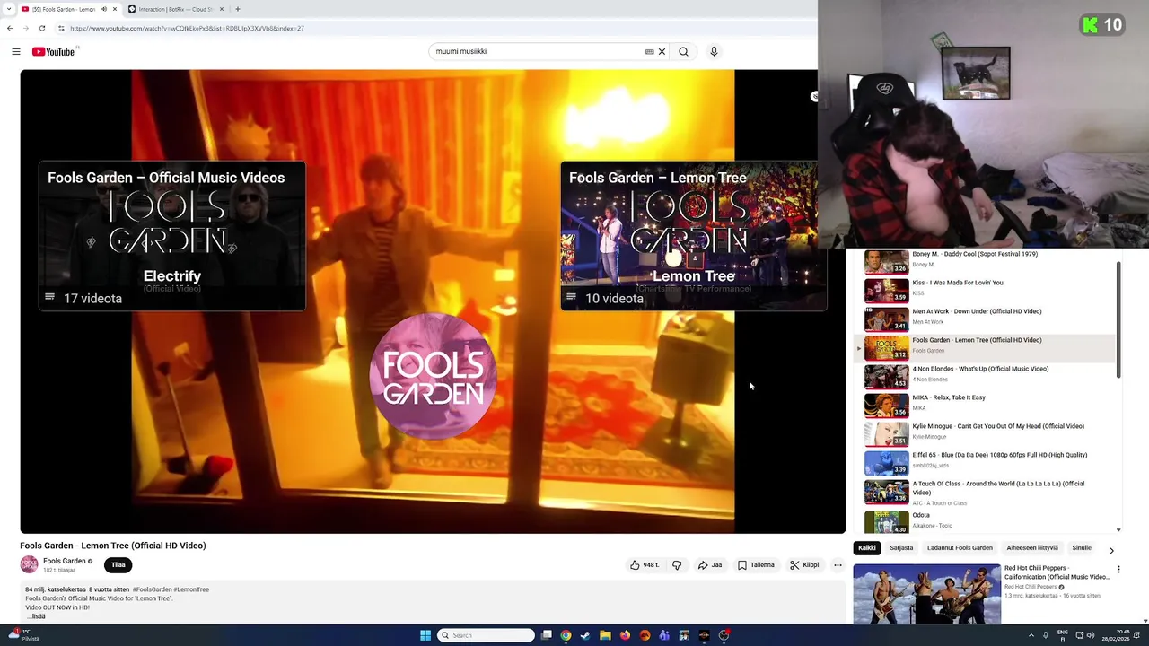Expand description with ...lisää
The height and width of the screenshot is (646, 1149).
36,616
